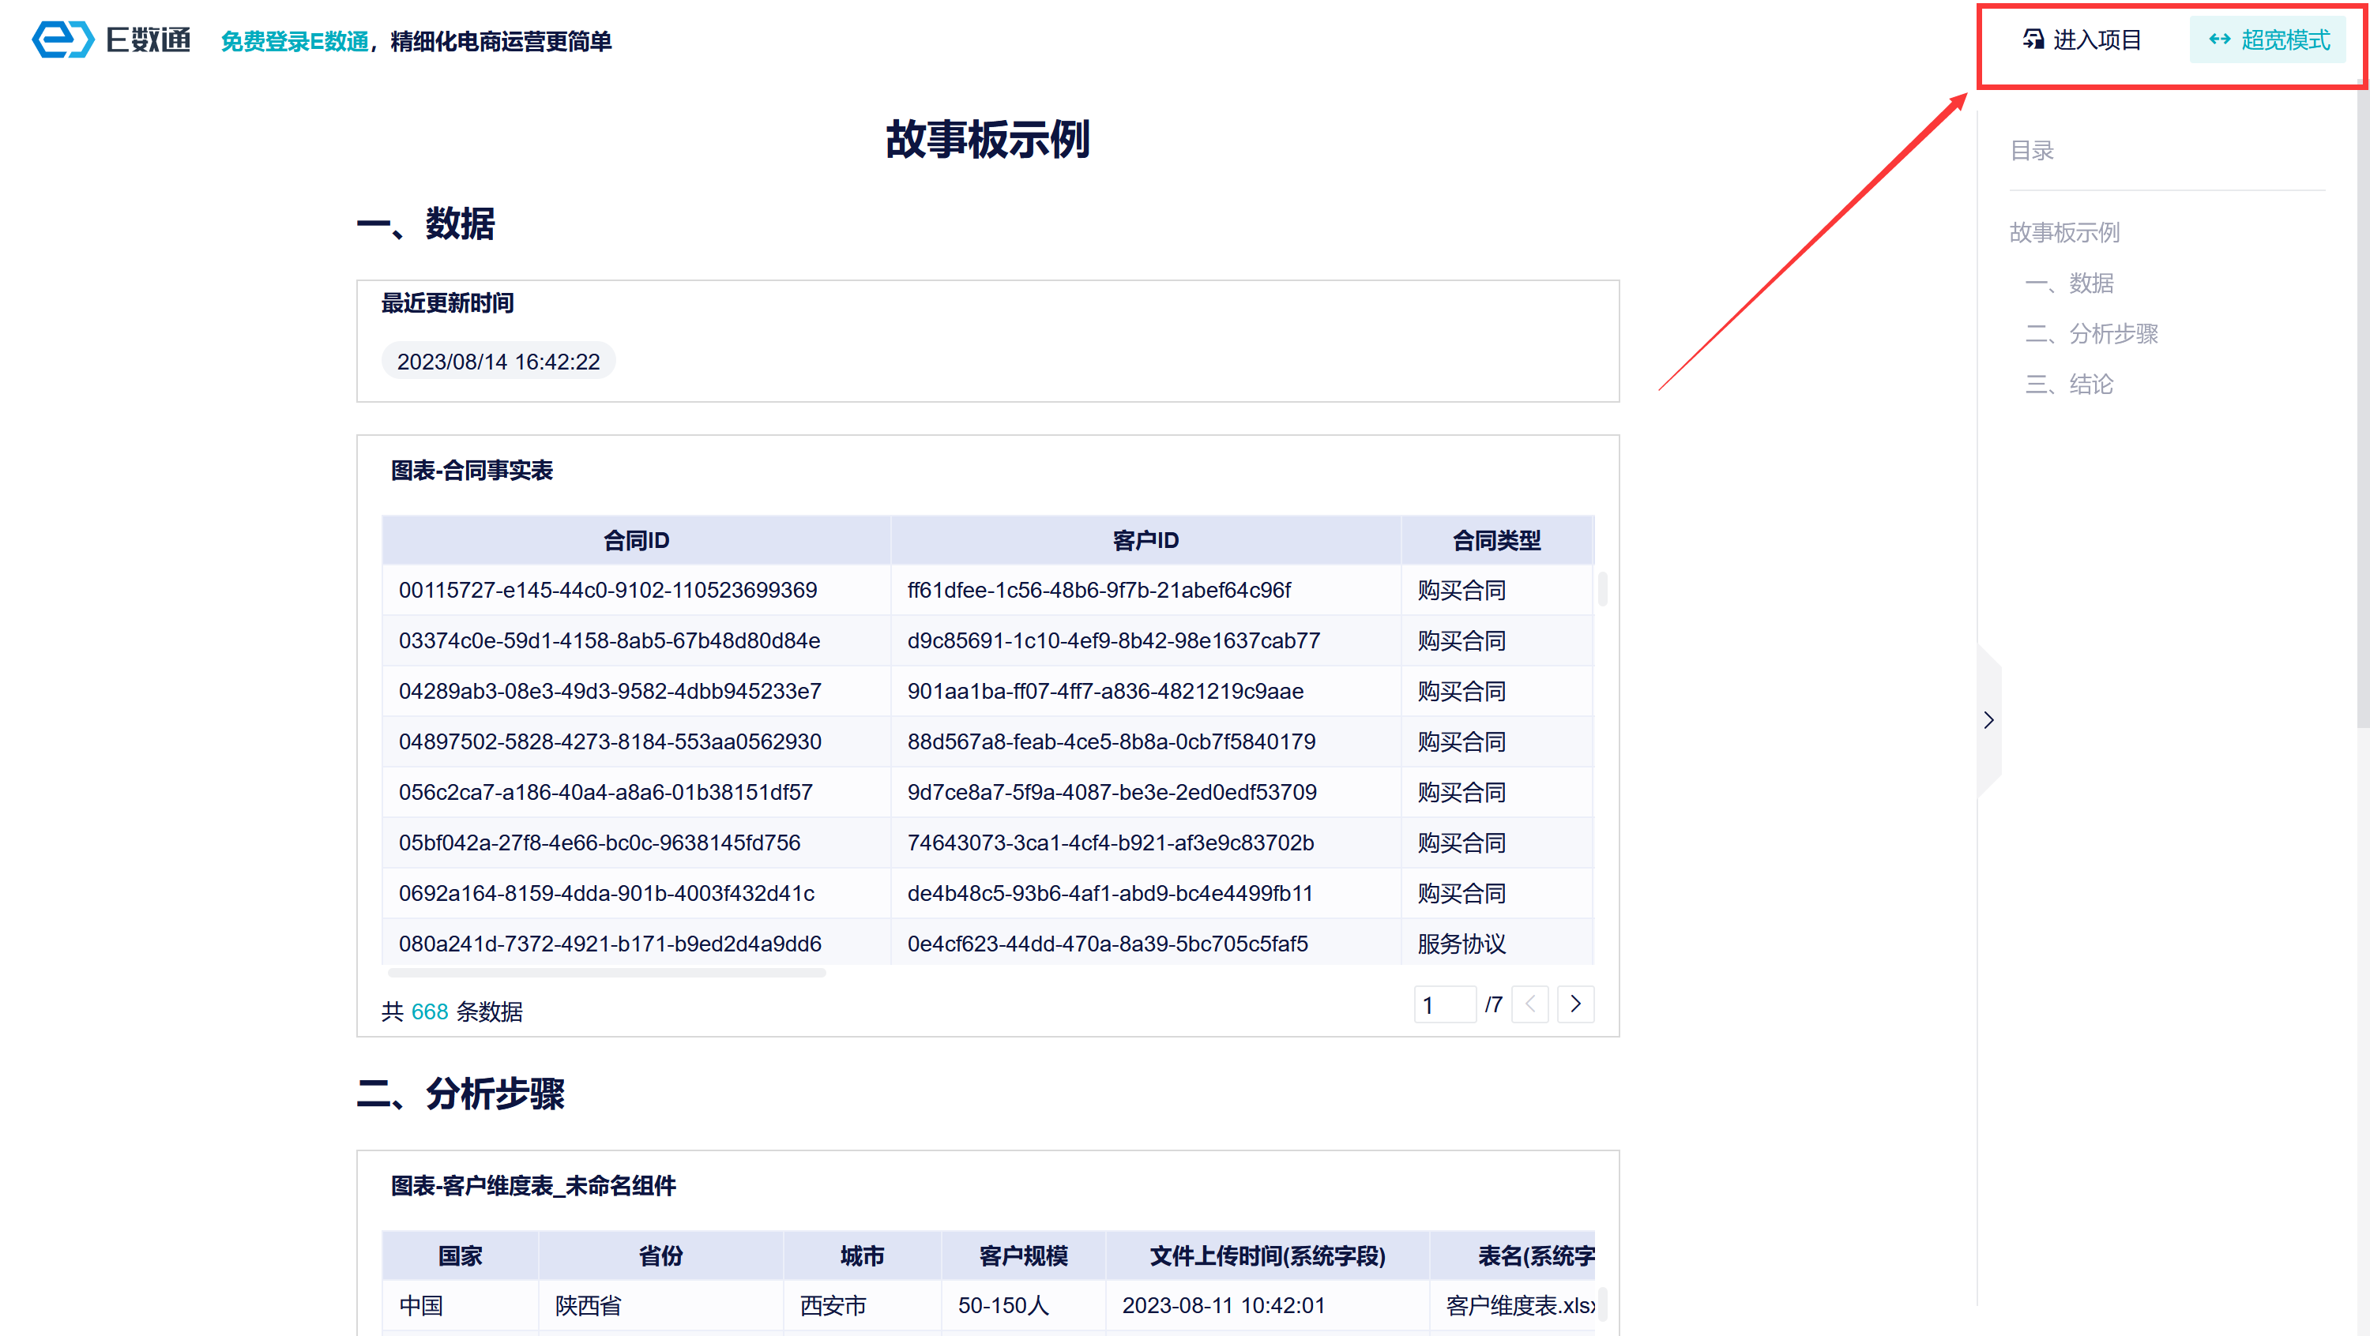Collapse the 目录 sidebar with chevron

pyautogui.click(x=1988, y=720)
